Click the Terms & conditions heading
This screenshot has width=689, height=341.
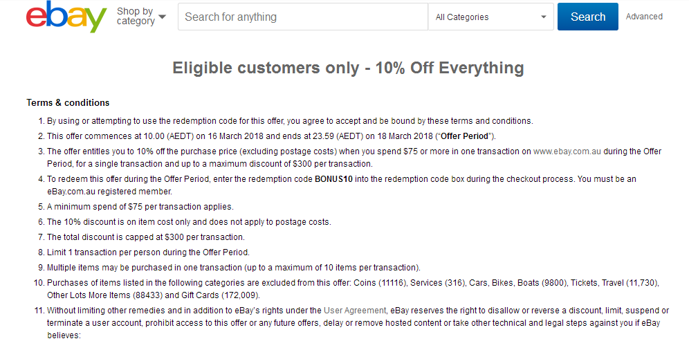pyautogui.click(x=68, y=103)
